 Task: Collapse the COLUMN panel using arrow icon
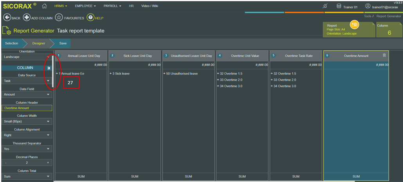pos(49,68)
